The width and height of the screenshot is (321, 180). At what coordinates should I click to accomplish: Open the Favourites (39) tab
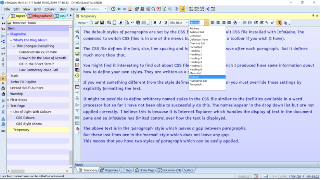169,170
